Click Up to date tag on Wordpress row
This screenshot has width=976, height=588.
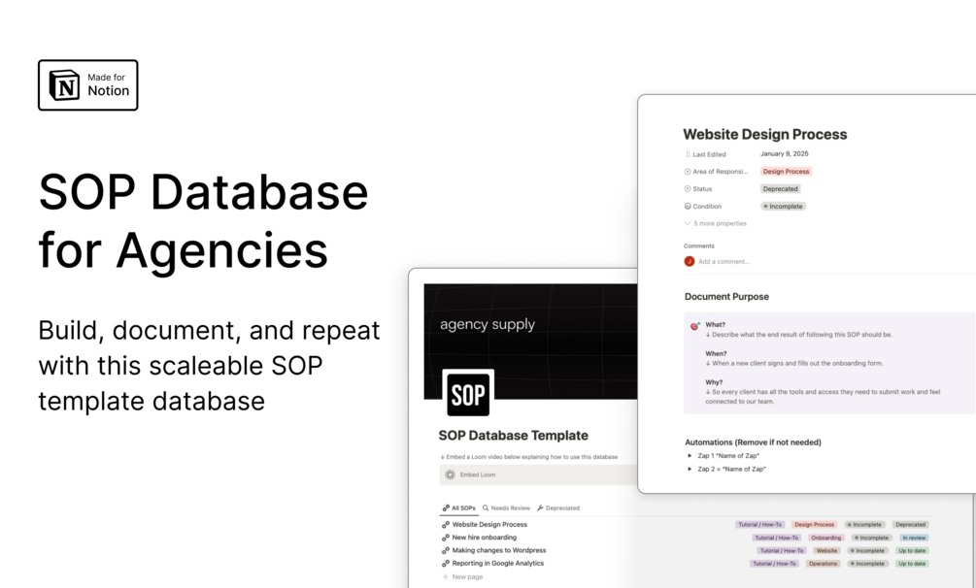pyautogui.click(x=912, y=551)
